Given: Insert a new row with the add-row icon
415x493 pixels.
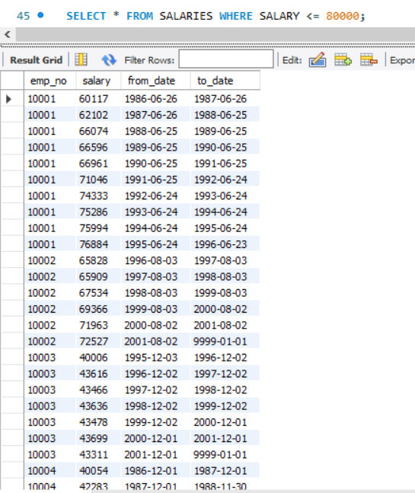Looking at the screenshot, I should coord(343,60).
